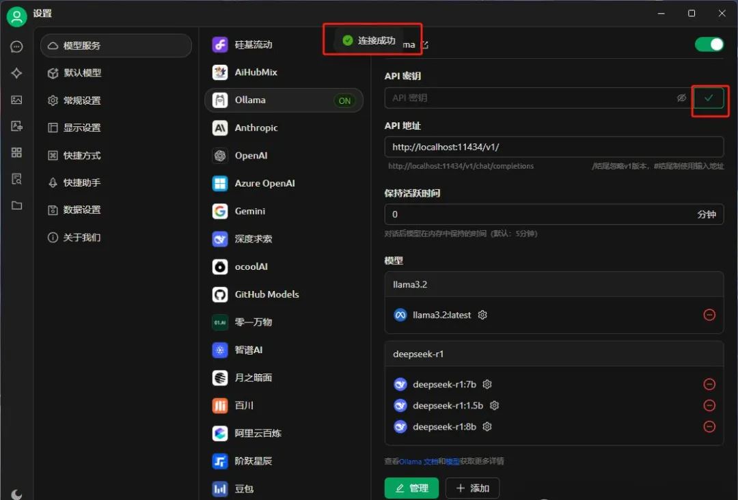Click the 管理 models button
This screenshot has width=738, height=500.
click(411, 488)
